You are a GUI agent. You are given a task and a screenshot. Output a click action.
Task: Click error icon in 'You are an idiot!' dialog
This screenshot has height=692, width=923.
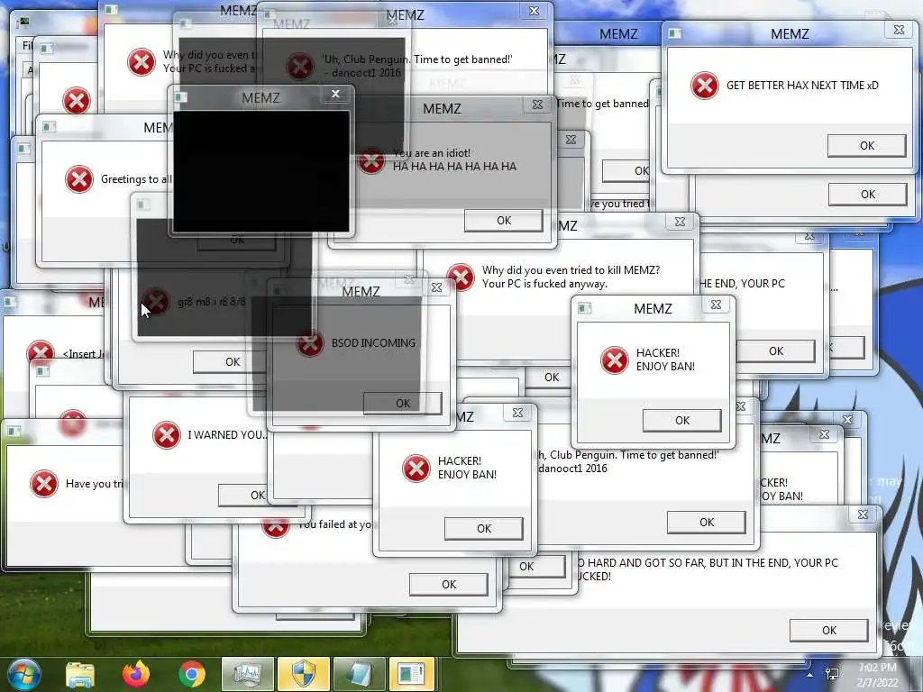coord(371,160)
